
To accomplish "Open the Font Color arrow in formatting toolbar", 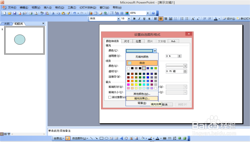I will (x=219, y=19).
